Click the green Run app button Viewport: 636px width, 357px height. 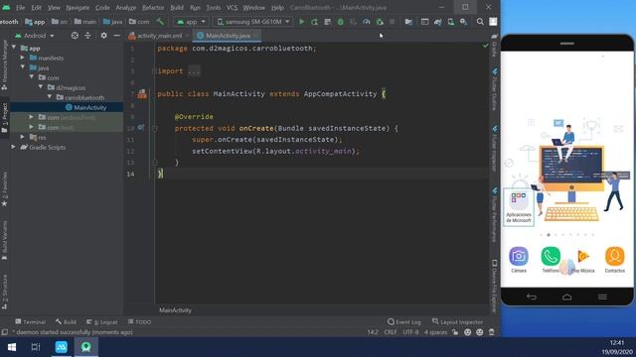301,22
